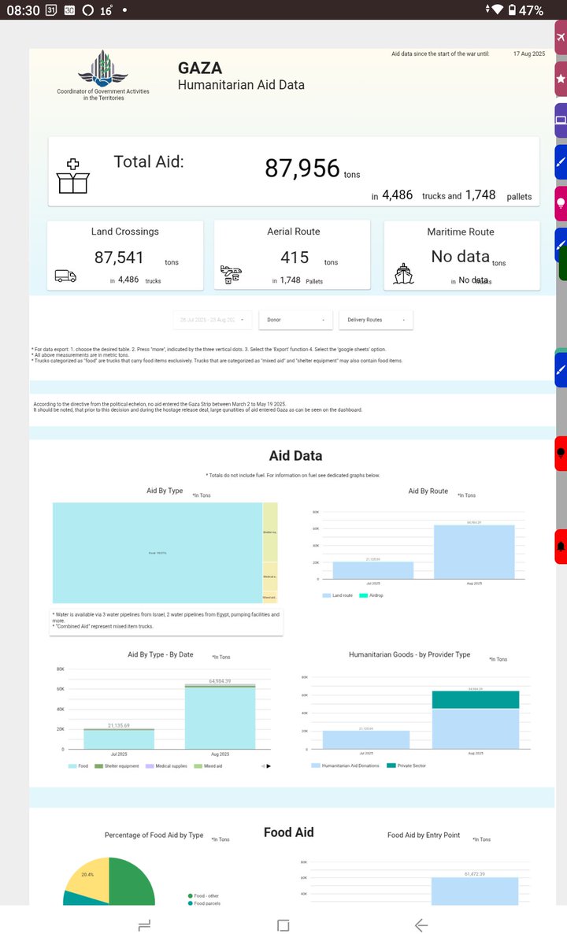Click the Food Aid section heading

[289, 832]
